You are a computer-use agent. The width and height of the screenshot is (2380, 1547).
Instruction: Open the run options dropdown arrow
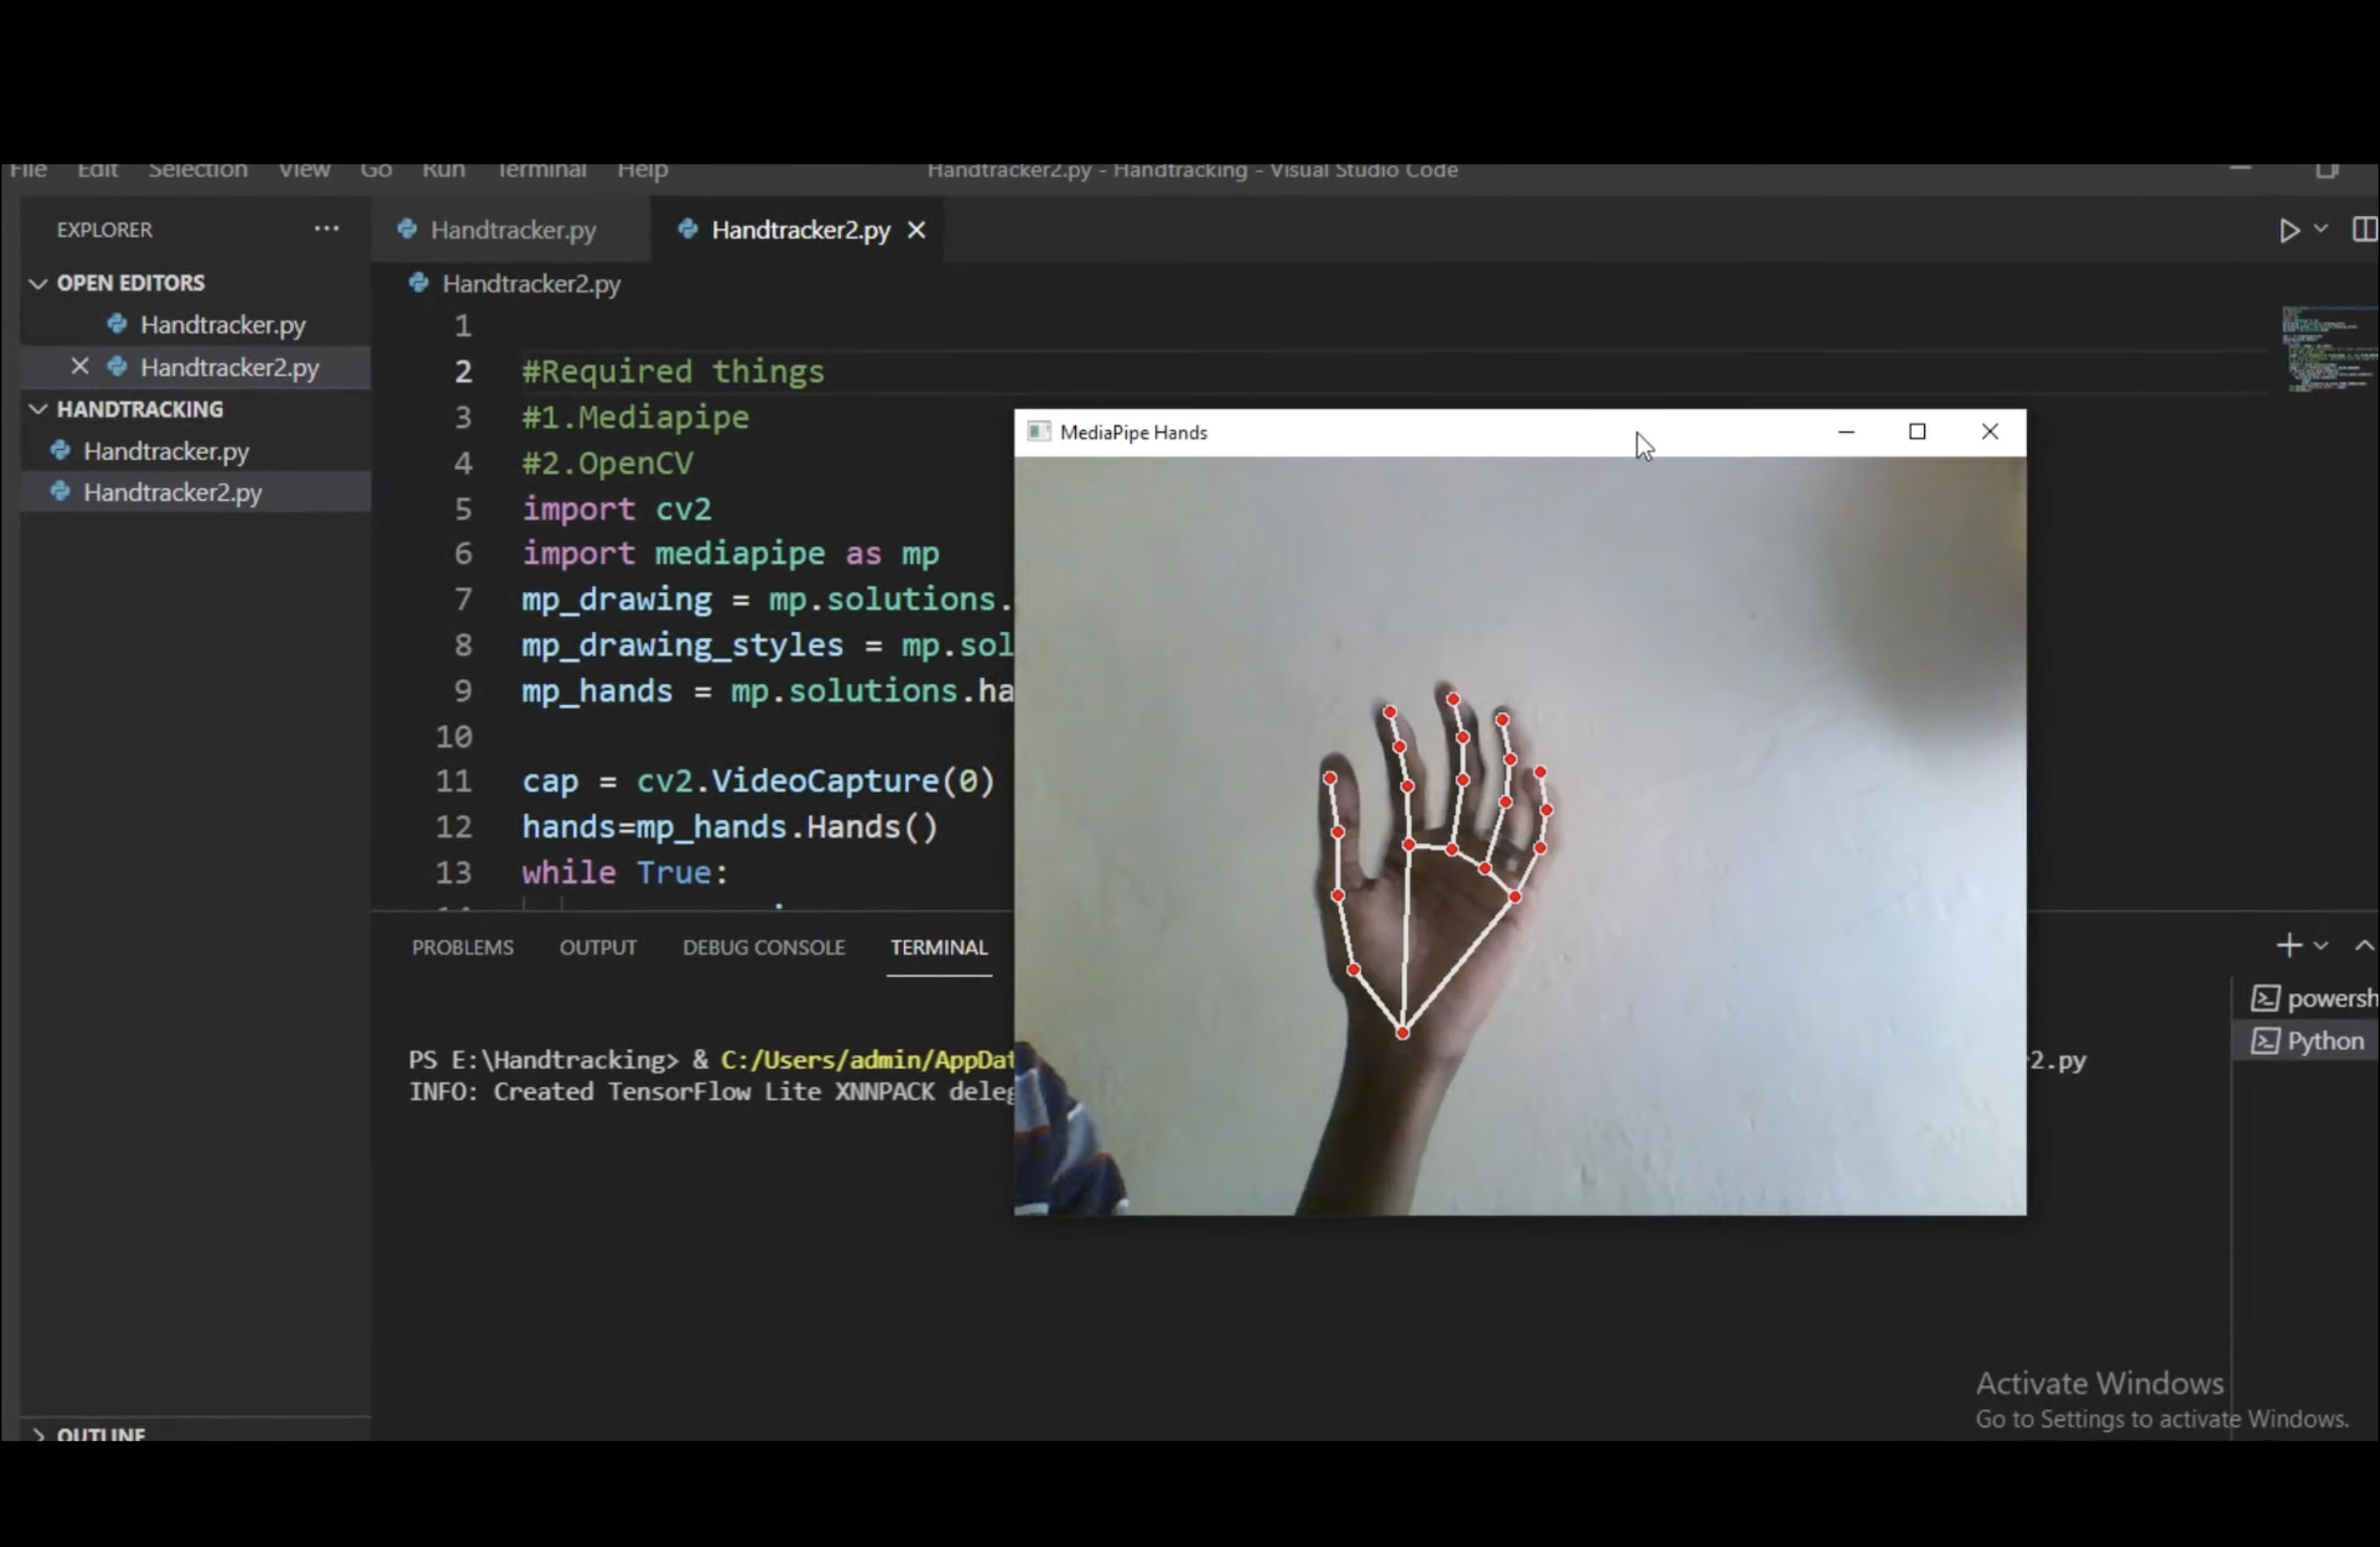(x=2322, y=229)
